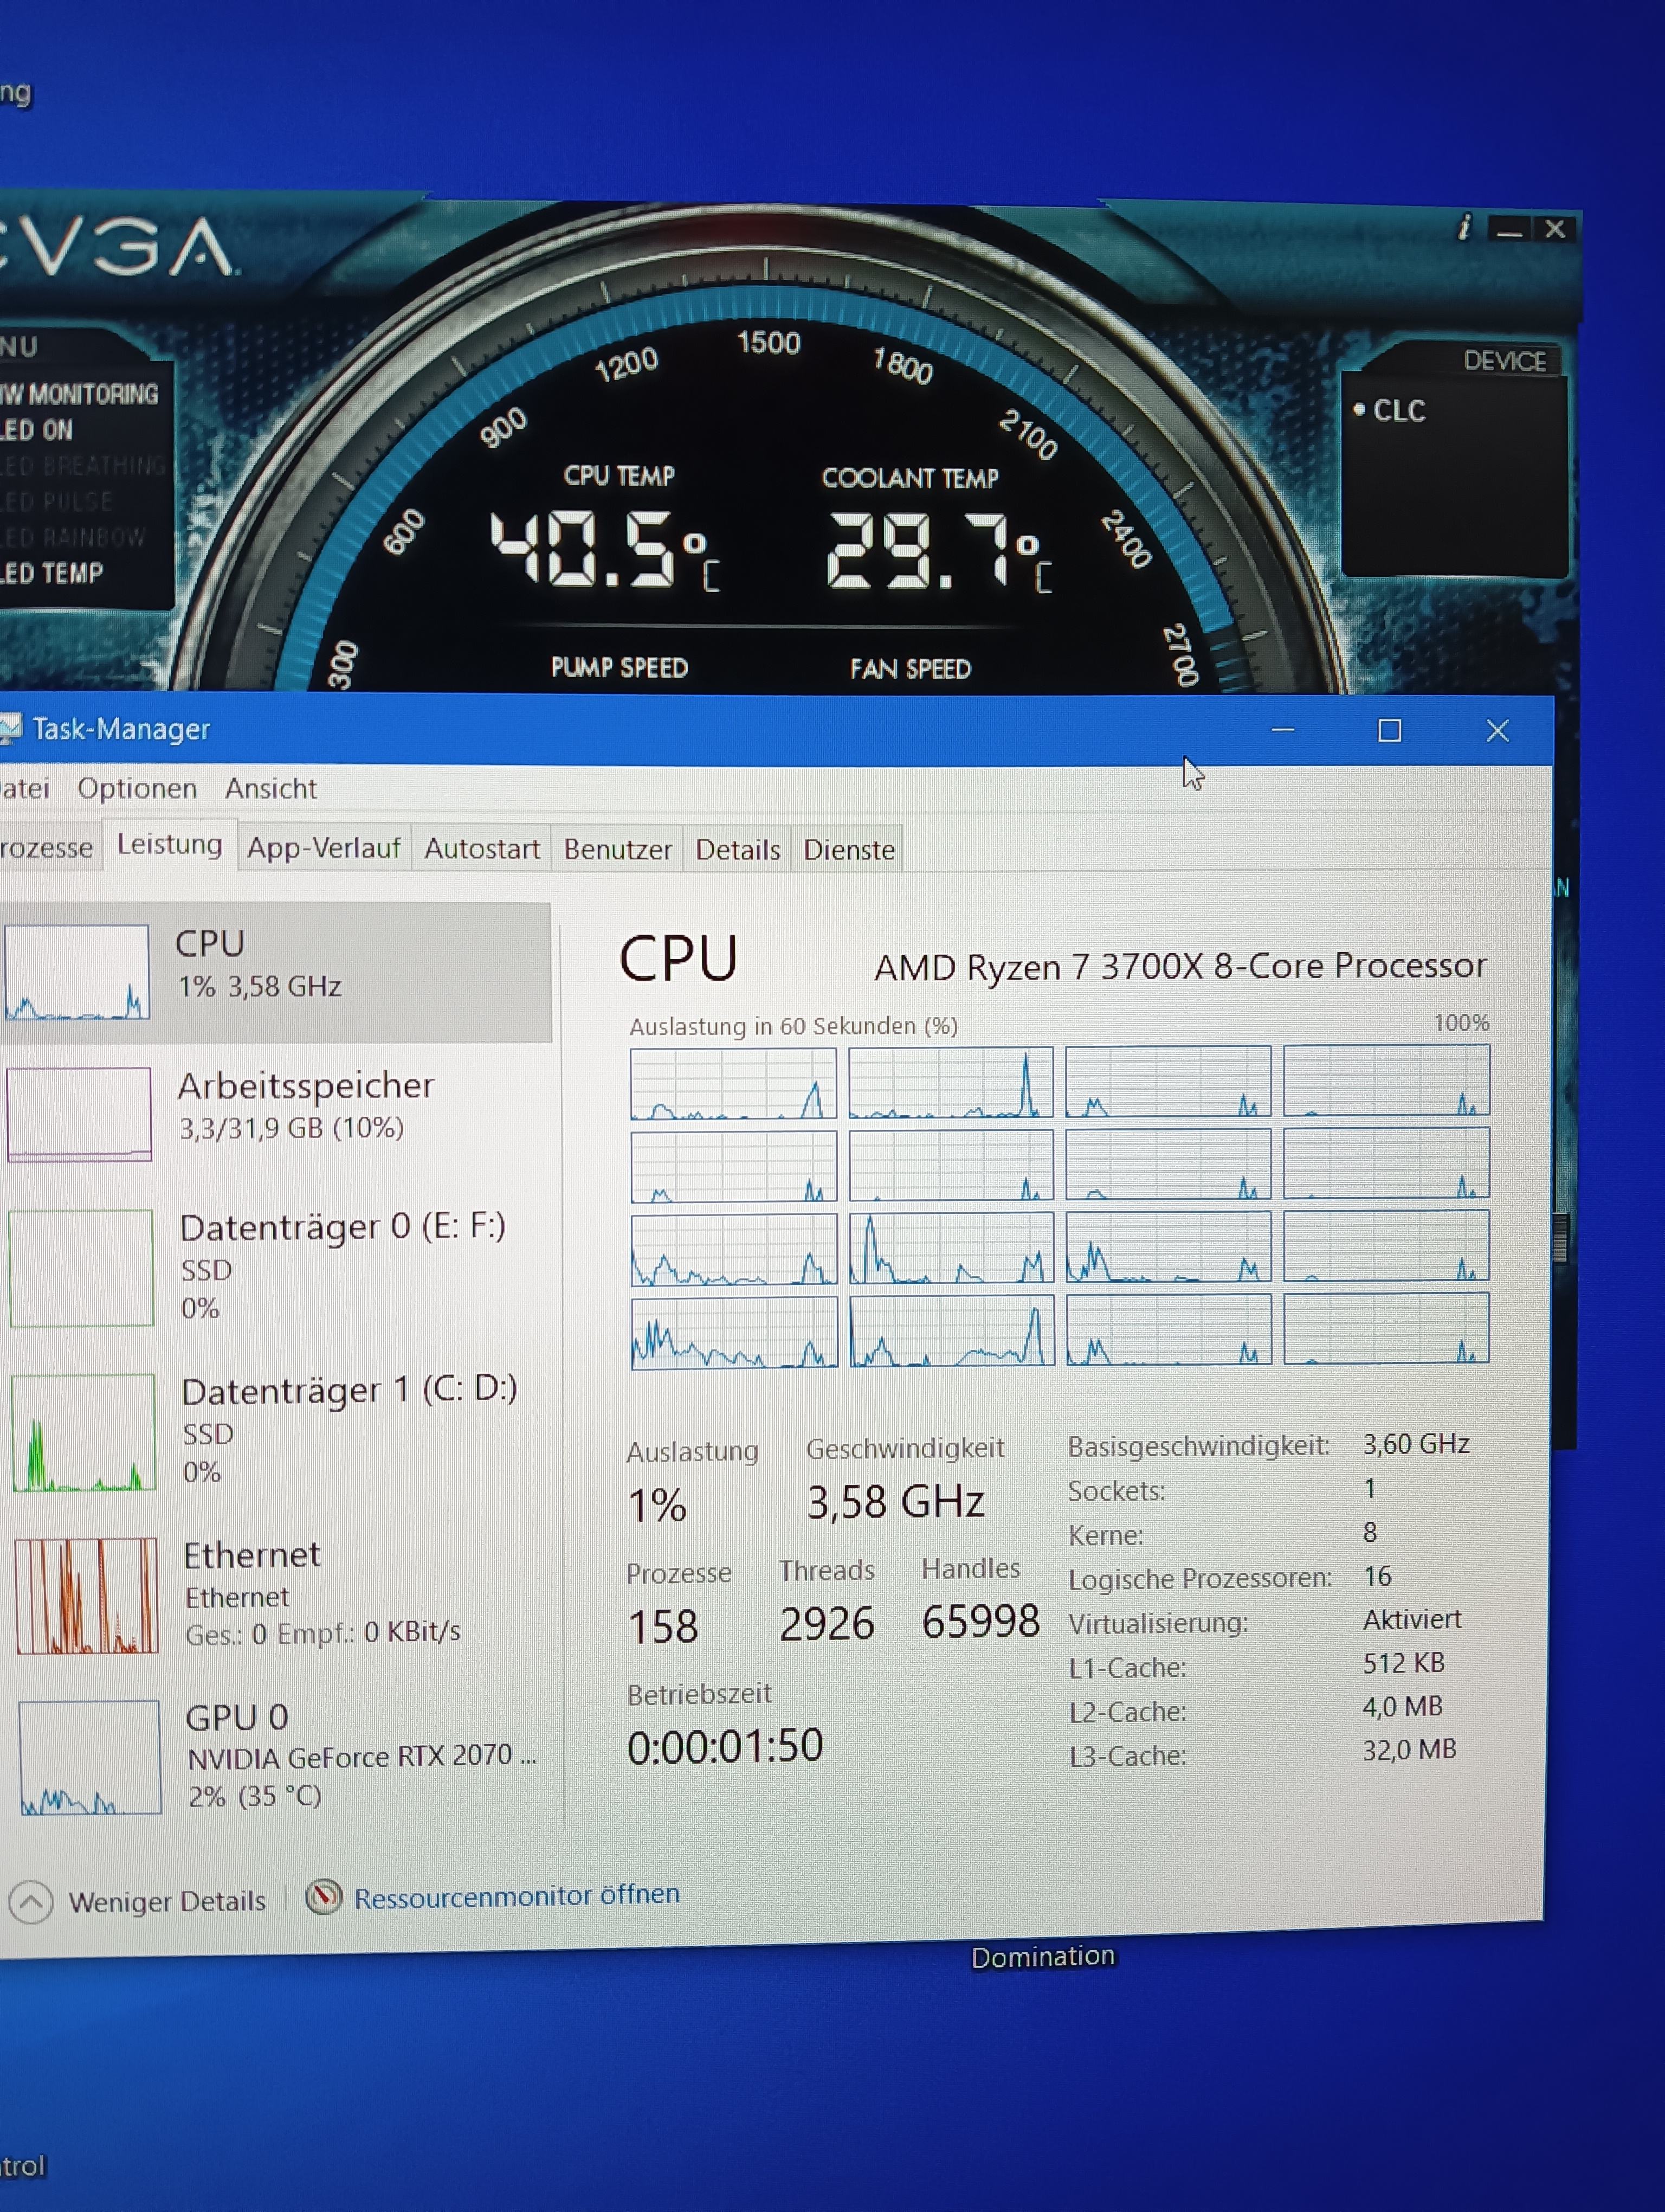This screenshot has width=1665, height=2212.
Task: Click PUMP SPEED label in EVGA
Action: pyautogui.click(x=619, y=668)
